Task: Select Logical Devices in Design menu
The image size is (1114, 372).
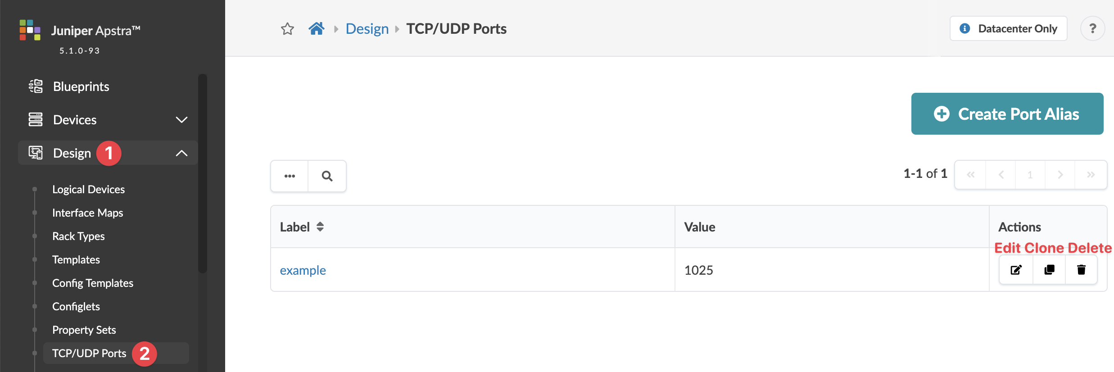Action: click(x=88, y=189)
